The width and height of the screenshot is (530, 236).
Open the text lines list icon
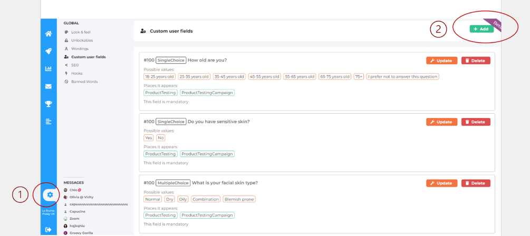pos(49,122)
